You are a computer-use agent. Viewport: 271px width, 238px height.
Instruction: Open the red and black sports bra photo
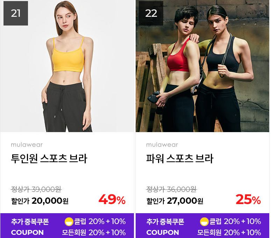pos(202,66)
